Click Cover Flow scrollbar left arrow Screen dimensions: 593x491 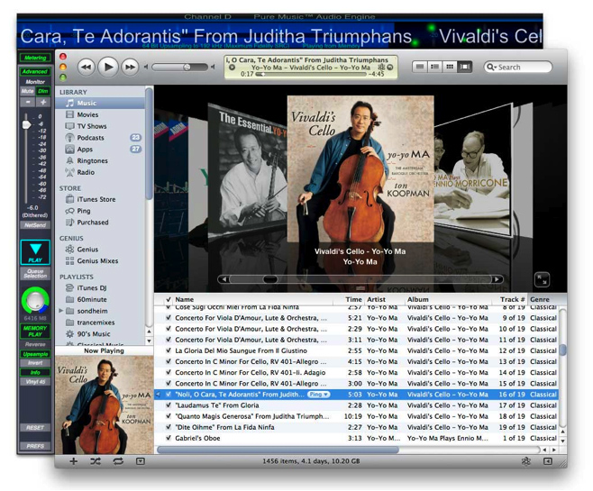(224, 279)
